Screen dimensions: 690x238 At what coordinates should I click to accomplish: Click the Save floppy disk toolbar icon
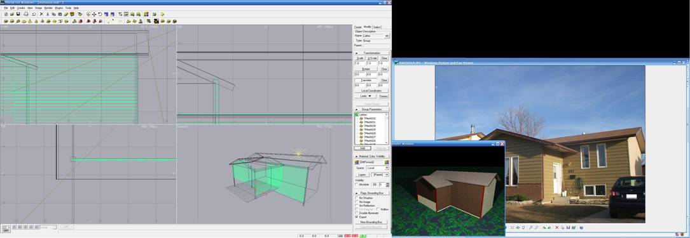point(18,14)
